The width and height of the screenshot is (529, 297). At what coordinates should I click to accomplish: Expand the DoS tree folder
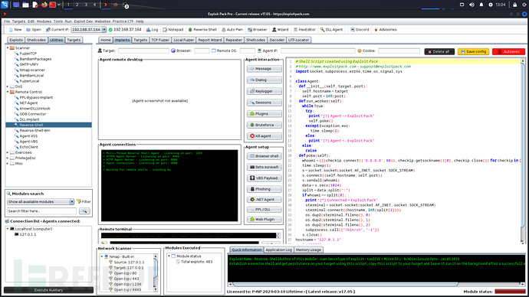[8, 86]
